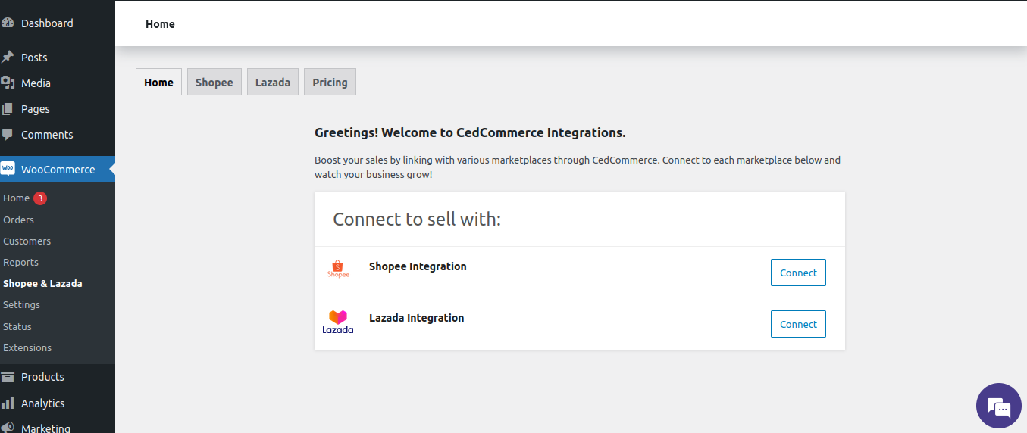Click the Products archive box icon
The width and height of the screenshot is (1027, 433).
point(8,377)
